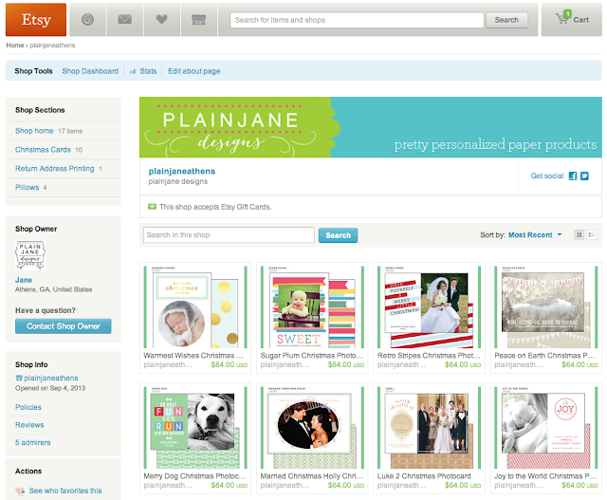Click the PlainJane designs banner
Screen dimensions: 607x500
tap(371, 127)
